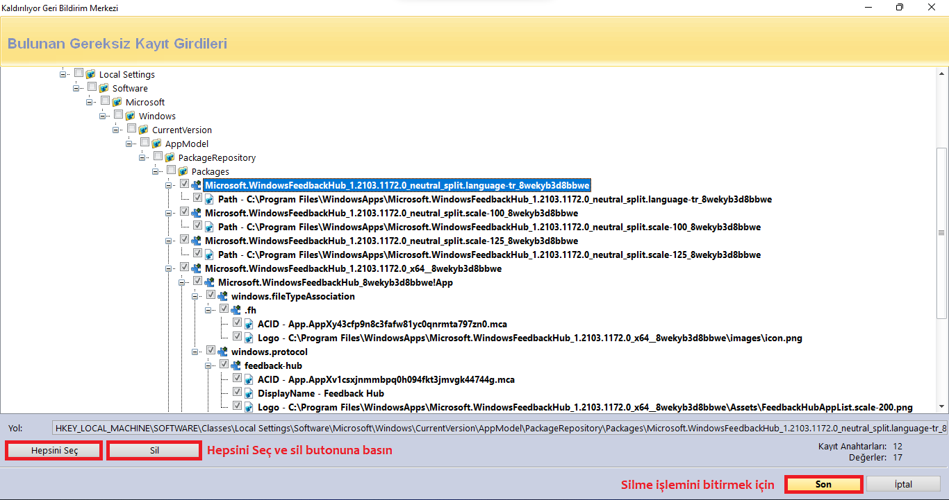Collapse the Windows tree node
The image size is (949, 500).
[102, 116]
